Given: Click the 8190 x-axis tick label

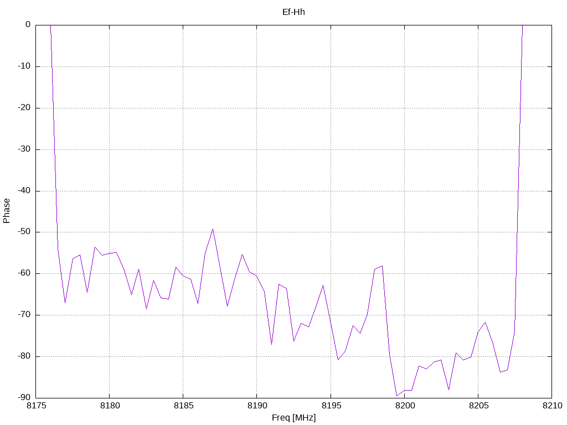Looking at the screenshot, I should pos(257,406).
